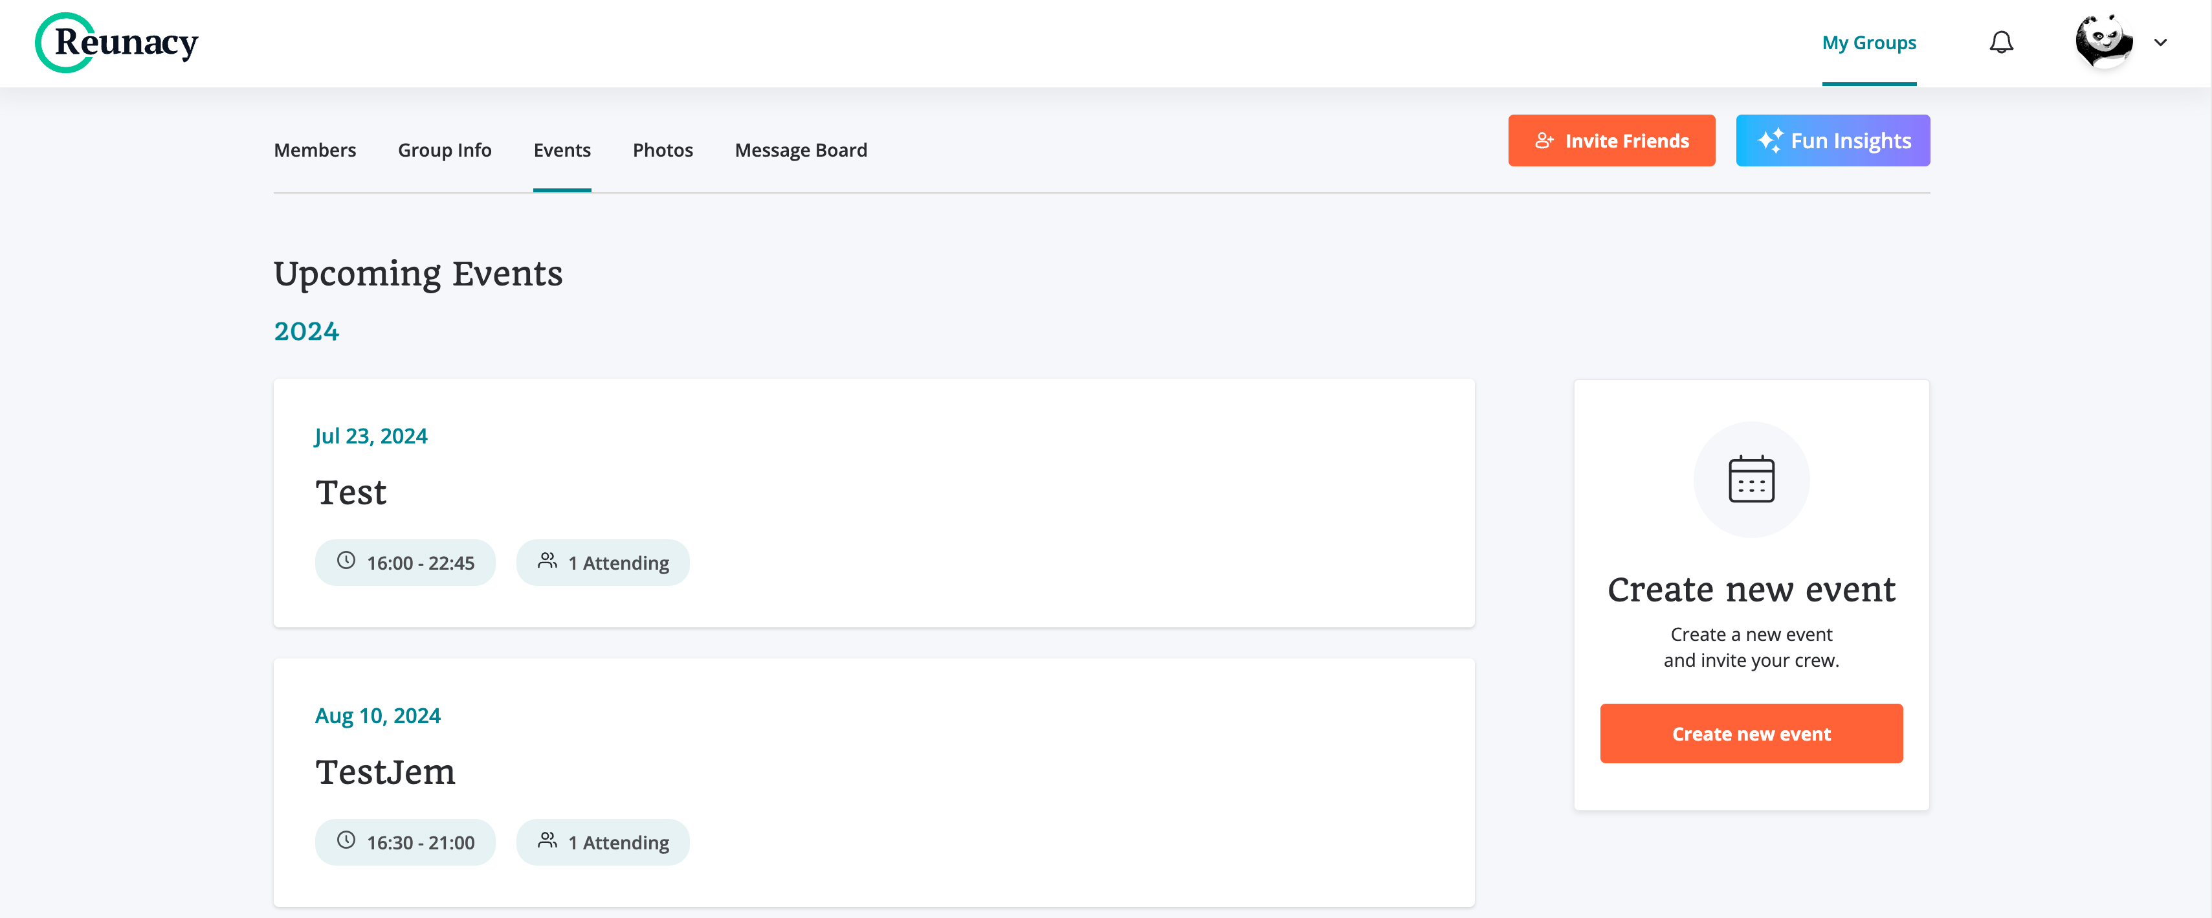The image size is (2212, 918).
Task: Click the 2024 year heading
Action: click(x=307, y=331)
